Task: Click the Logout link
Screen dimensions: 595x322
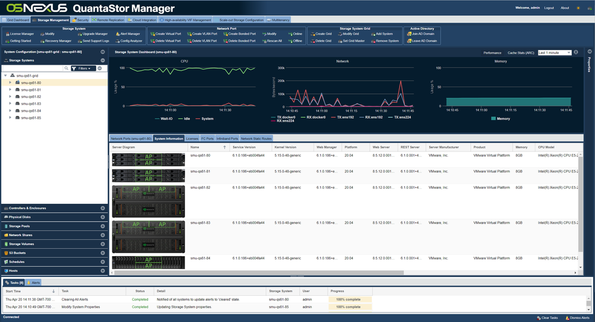Action: tap(549, 8)
